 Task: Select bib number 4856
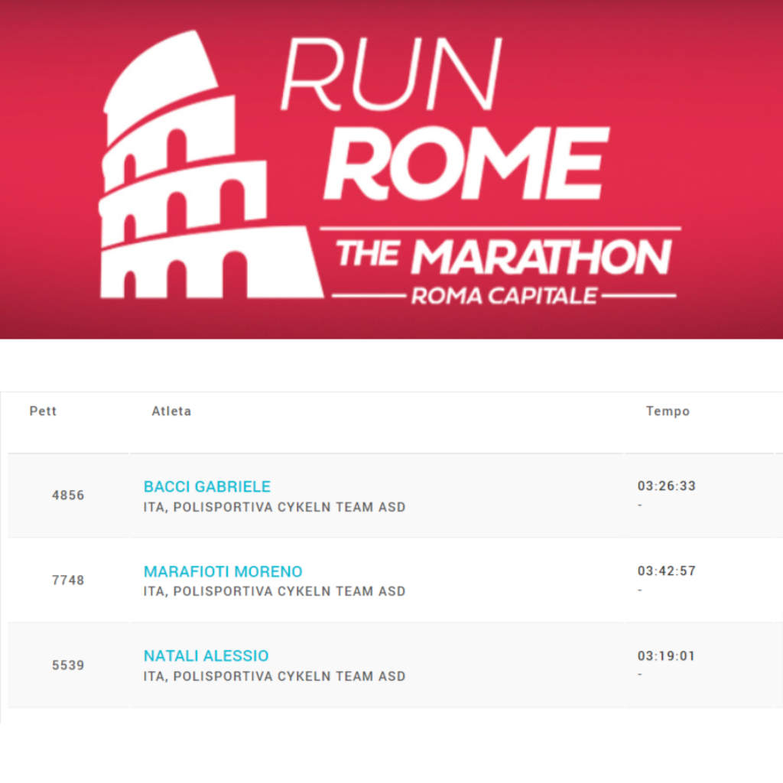(68, 495)
